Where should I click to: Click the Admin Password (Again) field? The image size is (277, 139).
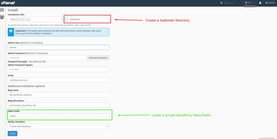point(58,69)
